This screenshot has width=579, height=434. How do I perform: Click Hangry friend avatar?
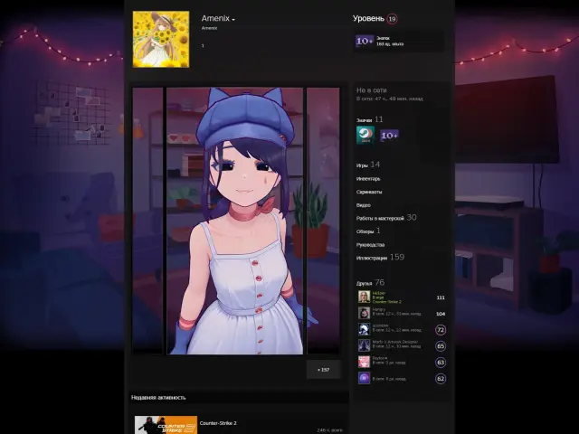pos(364,313)
